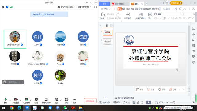Switch to outline view icon in slide panel

tap(107, 25)
